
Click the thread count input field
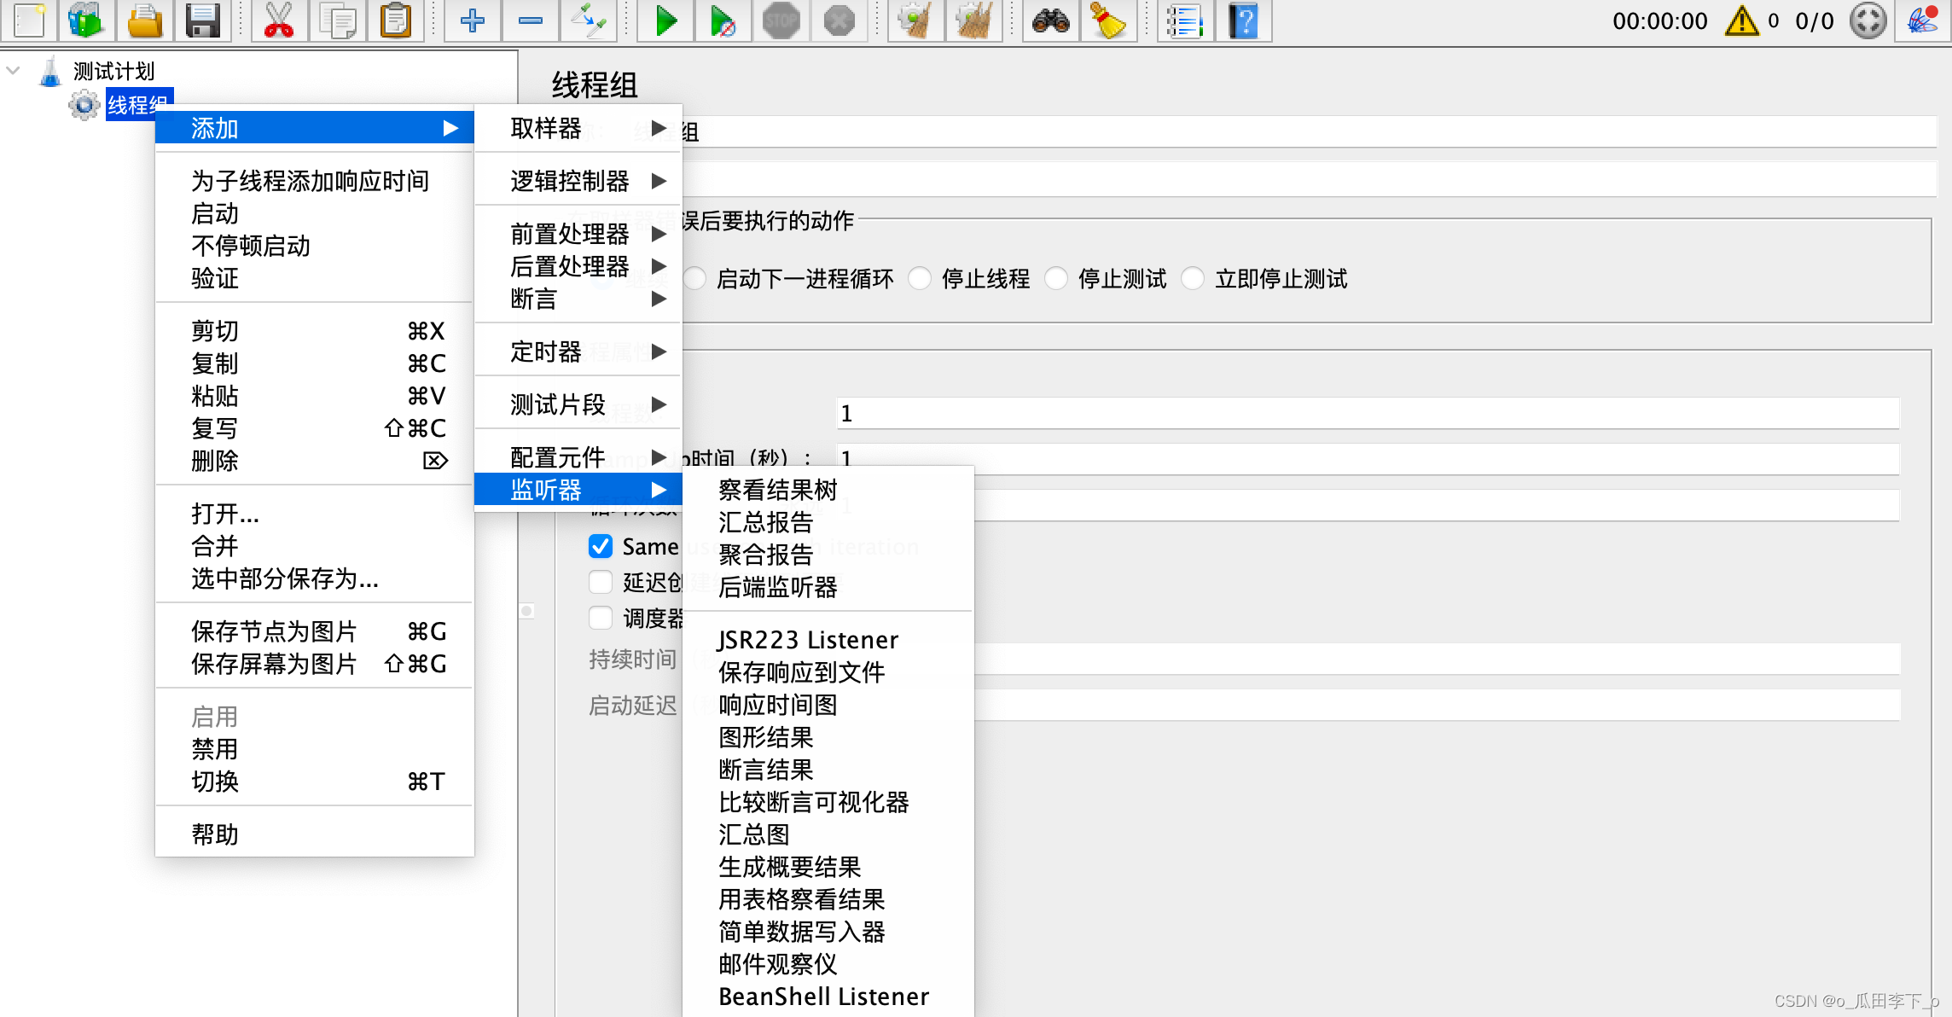coord(1365,413)
